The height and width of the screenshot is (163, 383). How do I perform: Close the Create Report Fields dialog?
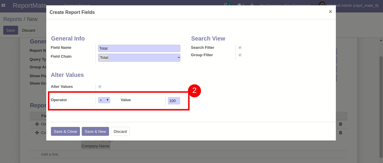point(330,12)
